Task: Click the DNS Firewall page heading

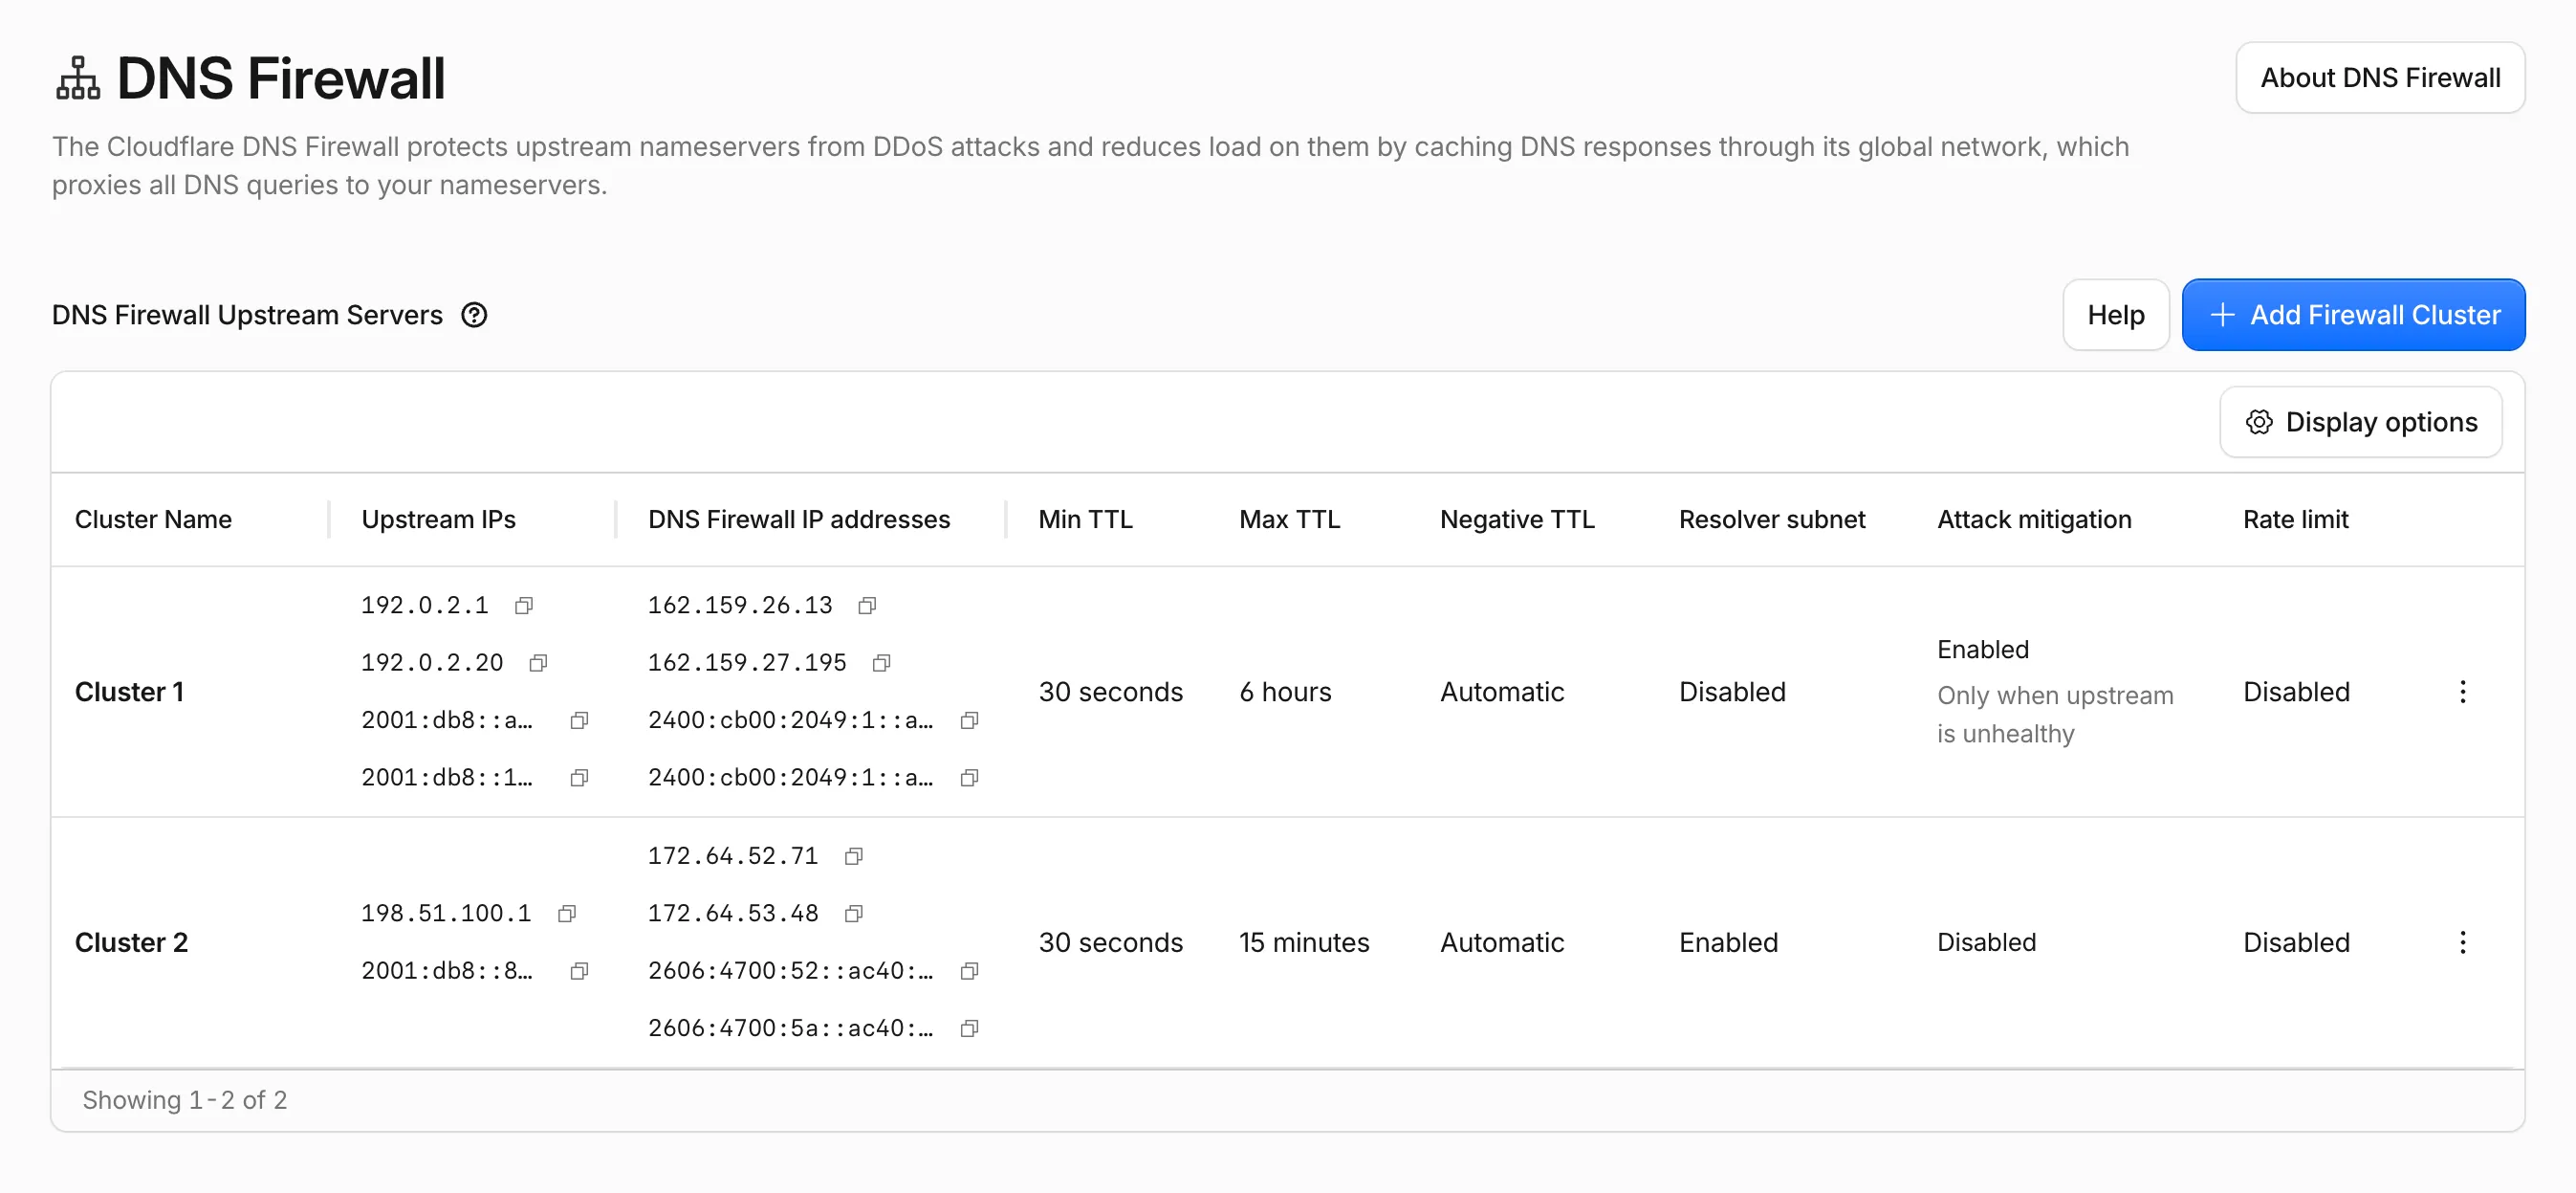Action: pos(281,78)
